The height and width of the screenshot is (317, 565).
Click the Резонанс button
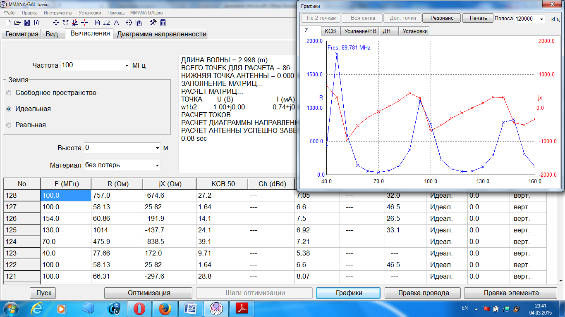[442, 18]
